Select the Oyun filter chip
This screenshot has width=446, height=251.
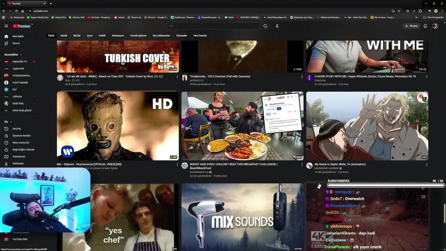[x=90, y=36]
